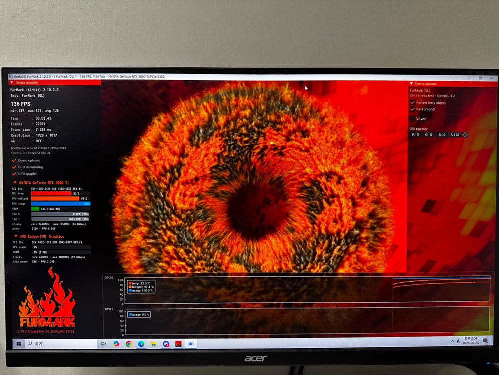
Task: Click the GPU 0 graph legend box
Action: pyautogui.click(x=141, y=287)
